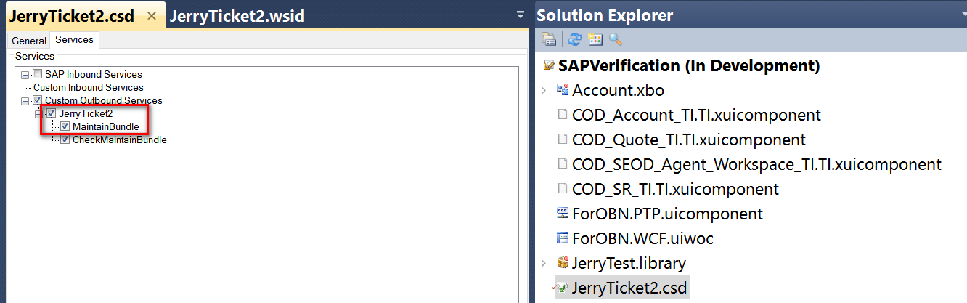Select the SAPVerification solution node

point(688,65)
